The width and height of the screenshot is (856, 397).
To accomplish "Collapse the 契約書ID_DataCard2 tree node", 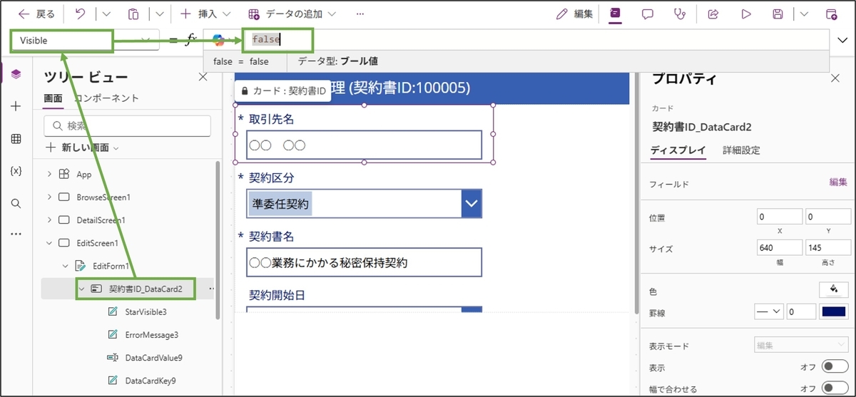I will pyautogui.click(x=82, y=289).
